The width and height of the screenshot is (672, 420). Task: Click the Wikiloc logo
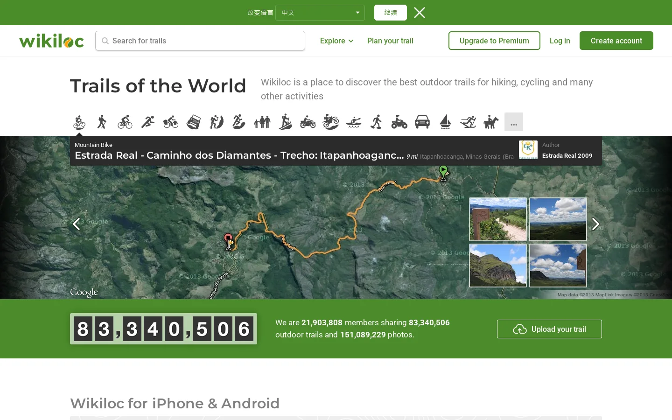coord(51,41)
